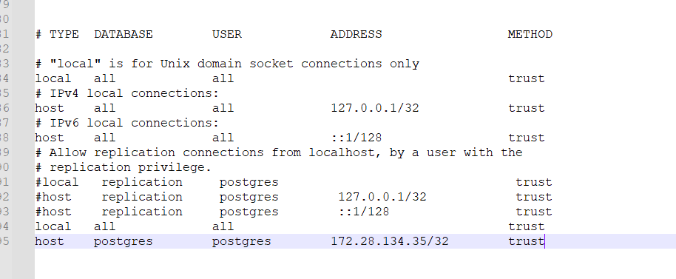676x279 pixels.
Task: Click 127.0.0.1/32 on the uncommented host line
Action: click(375, 108)
